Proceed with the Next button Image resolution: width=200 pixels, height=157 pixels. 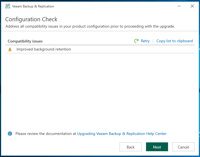point(157,147)
